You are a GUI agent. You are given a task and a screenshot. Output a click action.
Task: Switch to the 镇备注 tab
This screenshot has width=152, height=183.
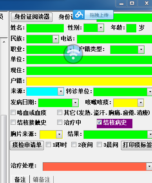click(x=42, y=179)
